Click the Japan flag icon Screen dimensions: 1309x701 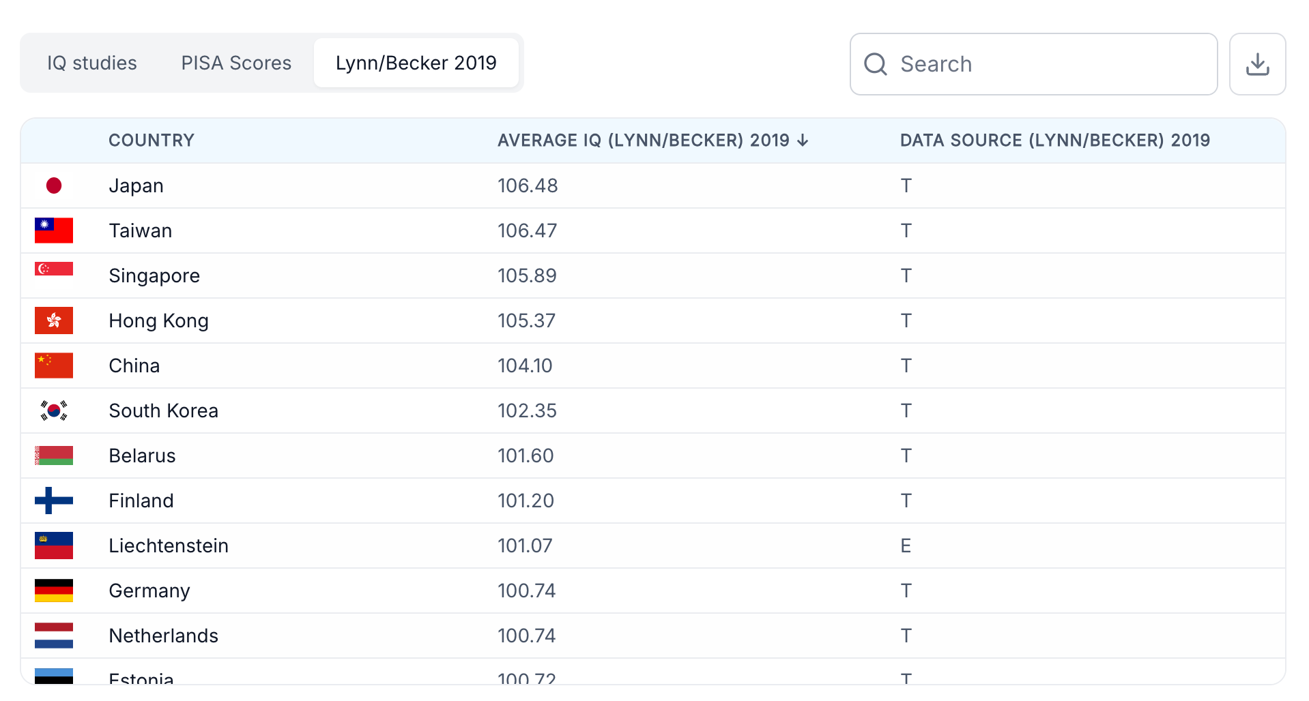pos(54,185)
